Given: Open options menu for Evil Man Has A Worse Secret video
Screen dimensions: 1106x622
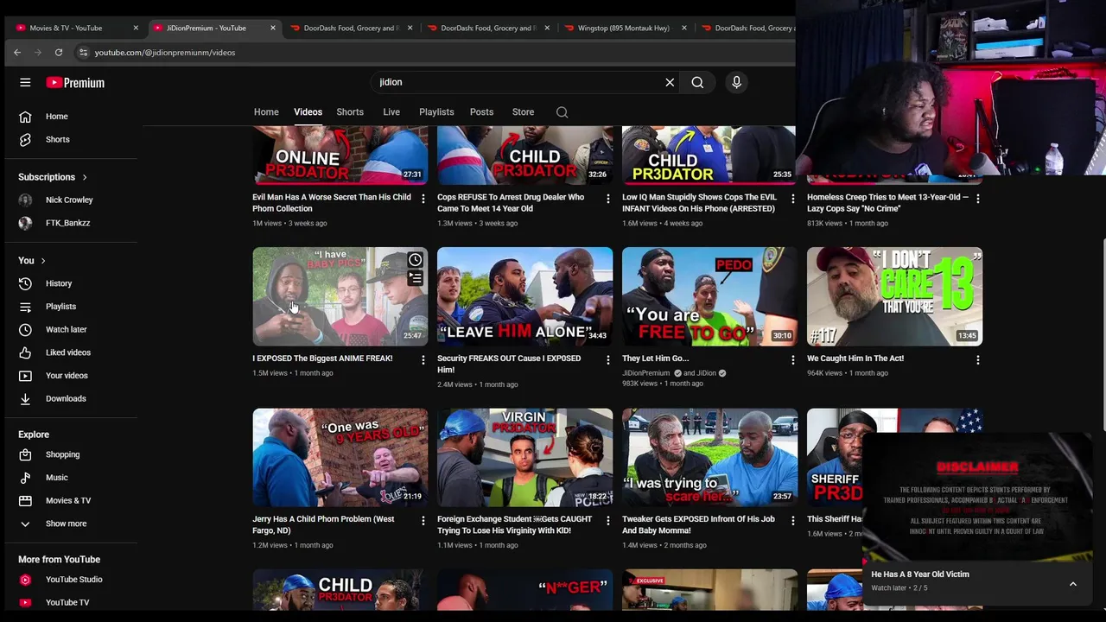Looking at the screenshot, I should (423, 199).
